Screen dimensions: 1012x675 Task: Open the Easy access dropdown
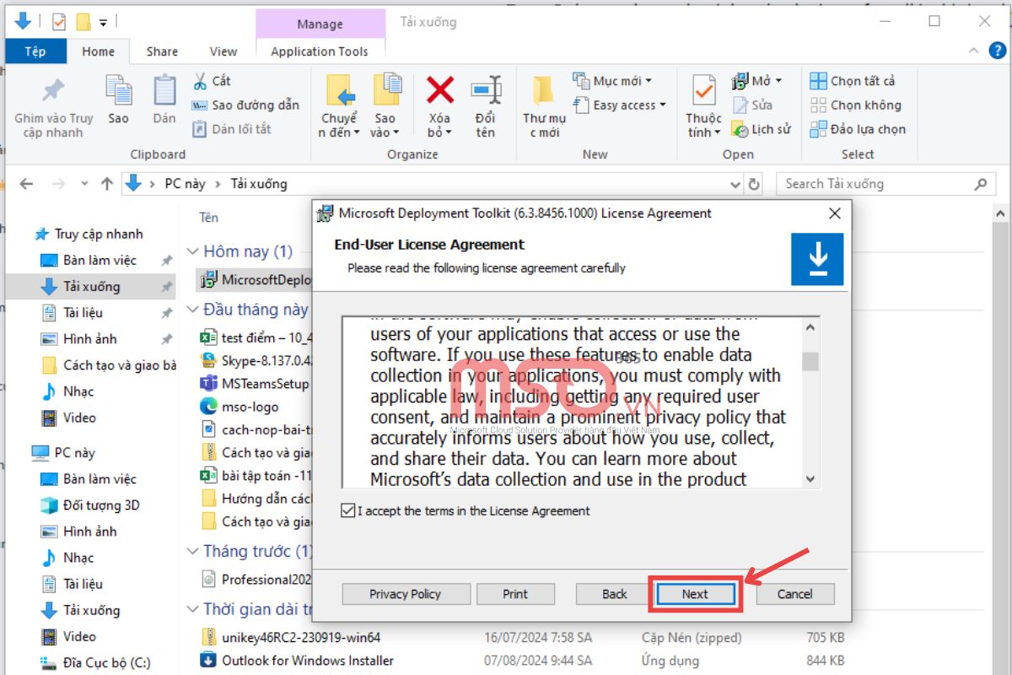(x=620, y=105)
